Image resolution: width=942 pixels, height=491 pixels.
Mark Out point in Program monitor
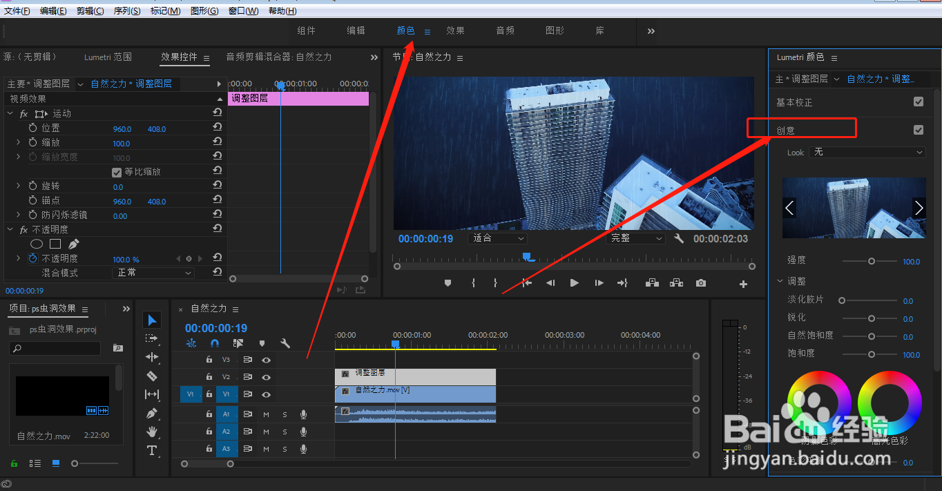click(495, 283)
